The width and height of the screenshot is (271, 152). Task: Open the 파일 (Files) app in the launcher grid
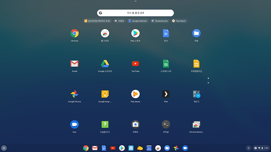click(196, 33)
